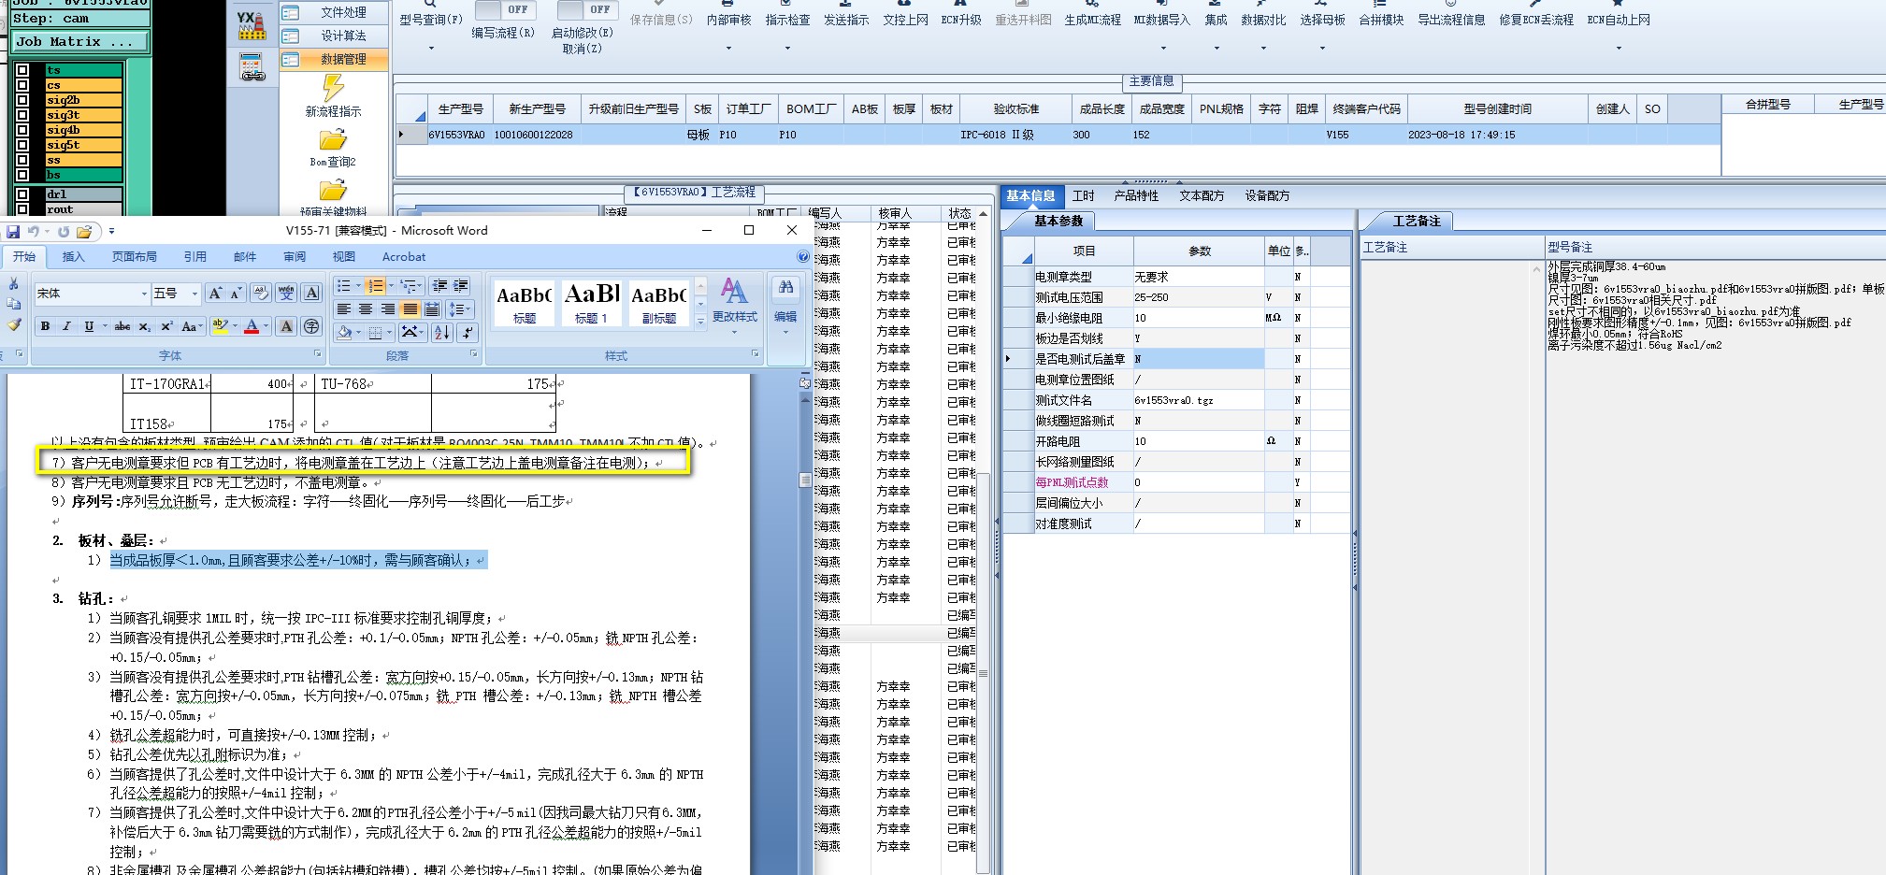The image size is (1886, 875).
Task: Click the Redo icon in Word
Action: [x=64, y=231]
